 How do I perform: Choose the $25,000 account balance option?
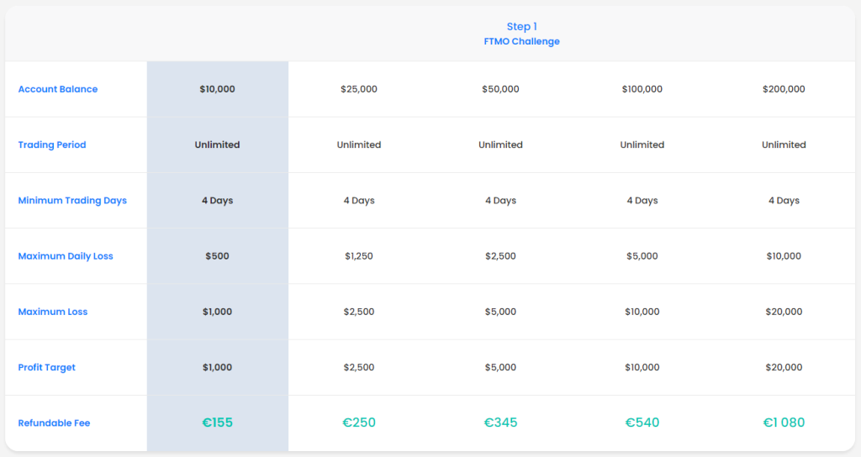[359, 89]
